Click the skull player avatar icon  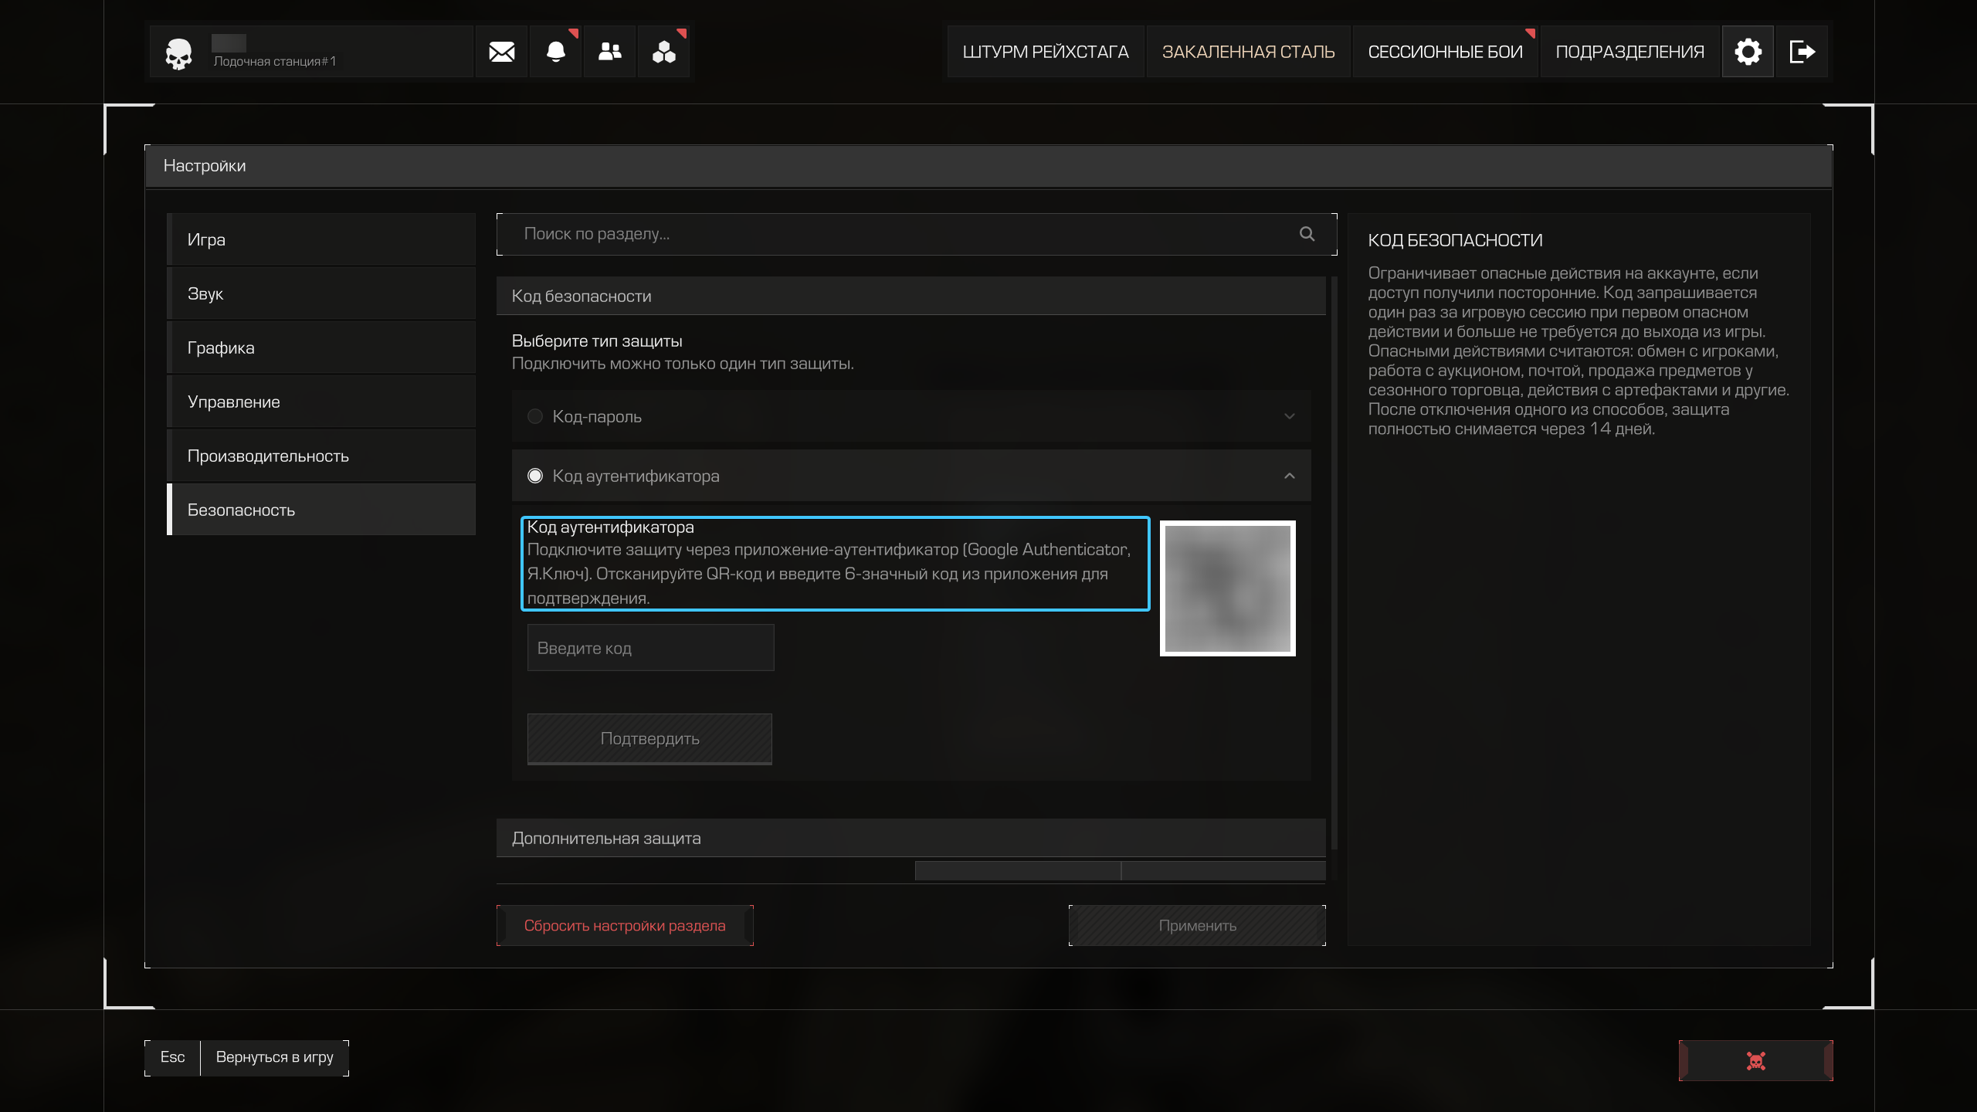(x=178, y=53)
